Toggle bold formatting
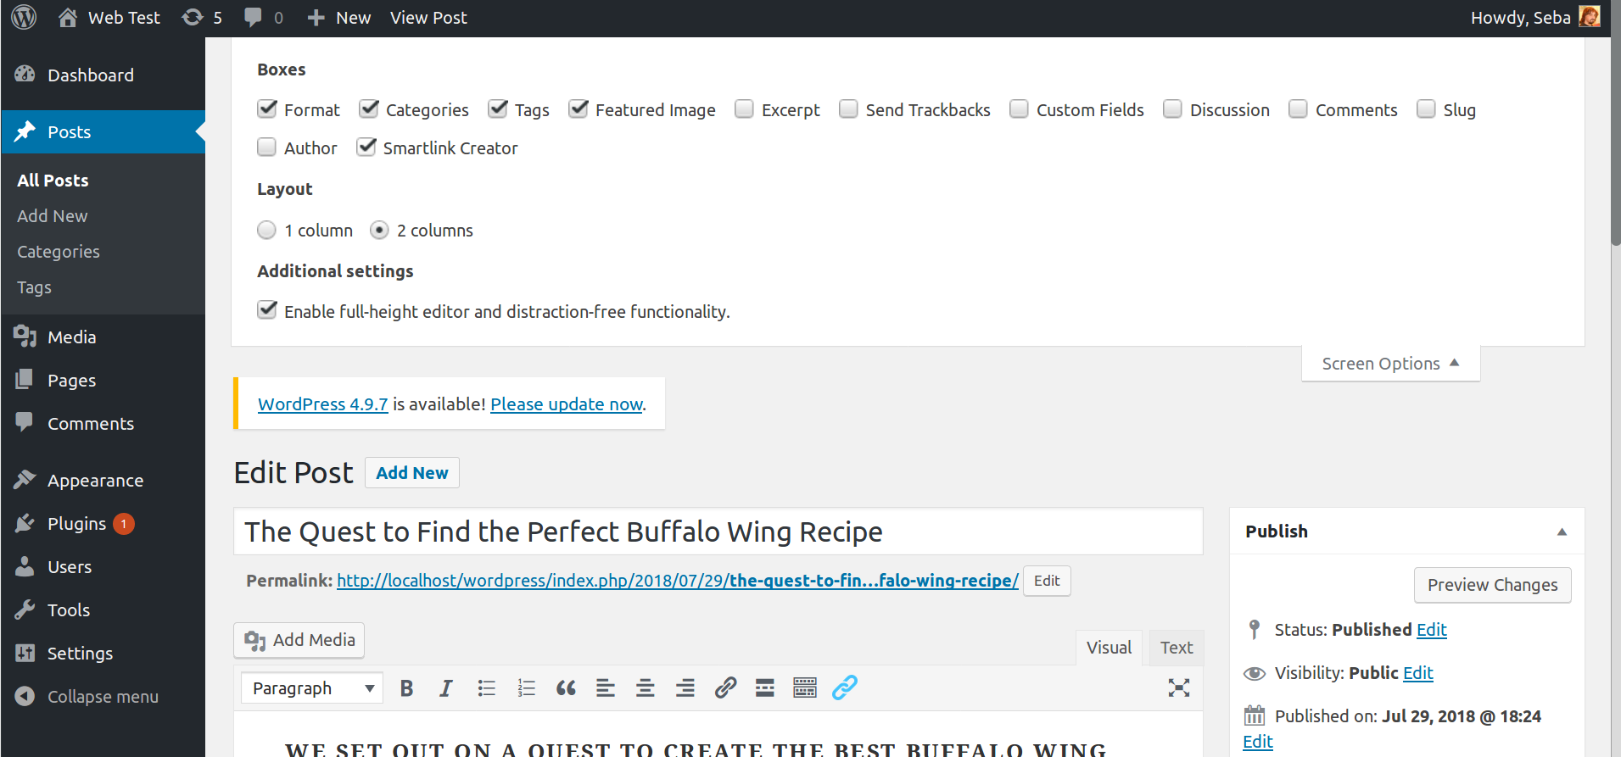Viewport: 1621px width, 757px height. (x=406, y=687)
